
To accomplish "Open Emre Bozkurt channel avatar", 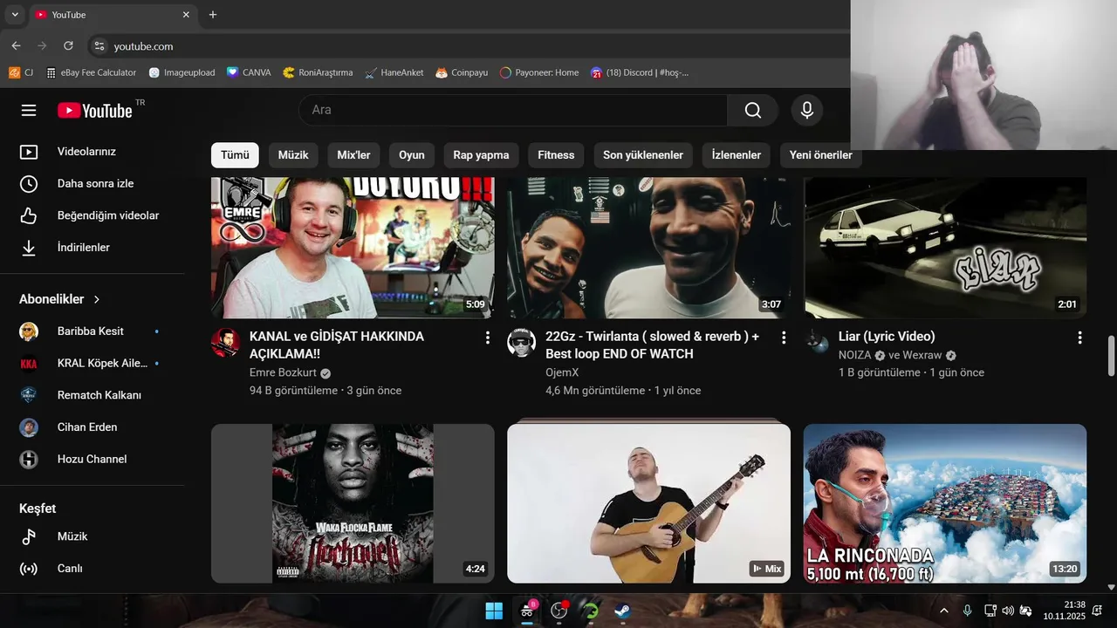I will [x=225, y=343].
